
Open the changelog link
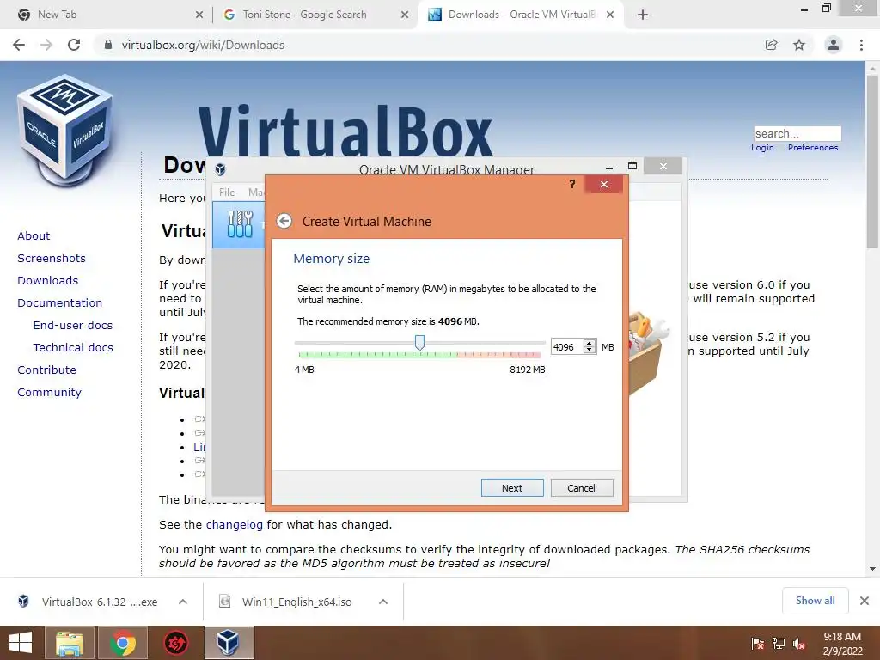point(234,525)
